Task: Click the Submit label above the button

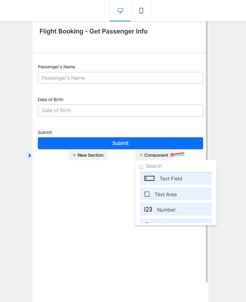Action: pyautogui.click(x=45, y=133)
